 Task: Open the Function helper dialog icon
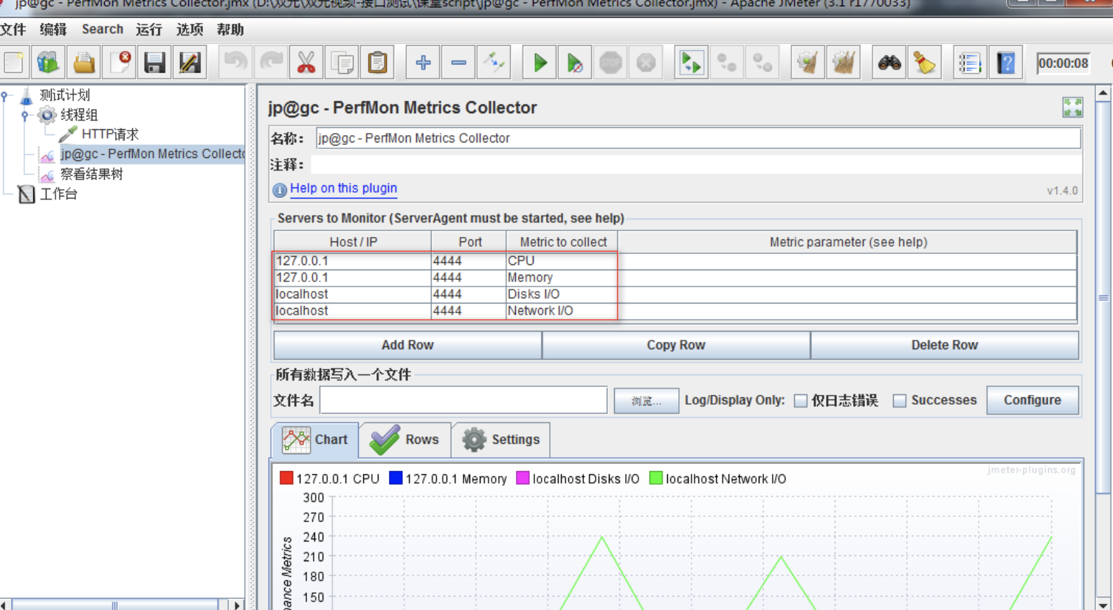pos(970,63)
